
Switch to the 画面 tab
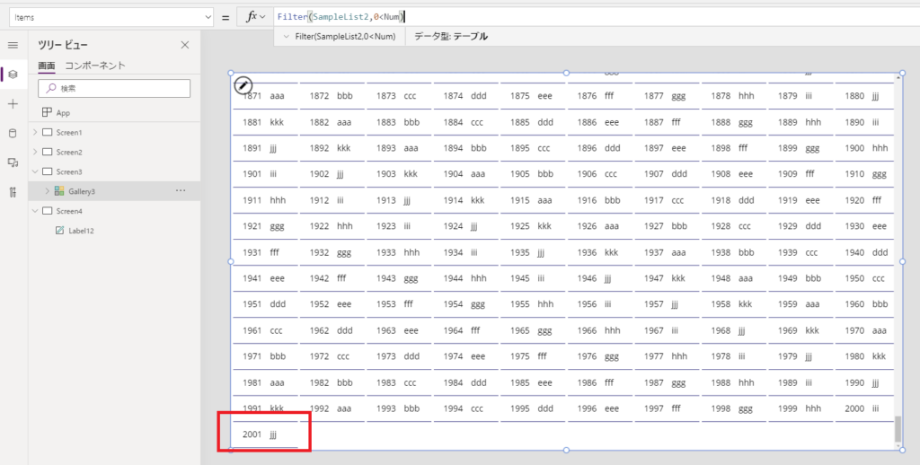(47, 66)
